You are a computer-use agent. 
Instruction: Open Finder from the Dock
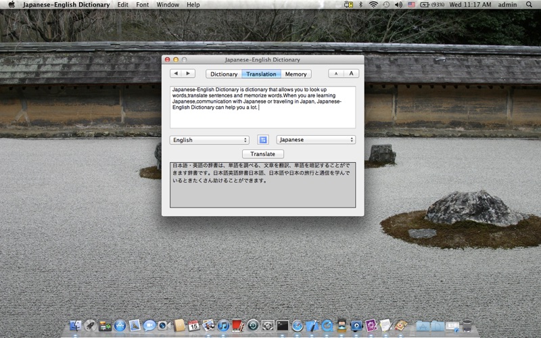point(76,325)
